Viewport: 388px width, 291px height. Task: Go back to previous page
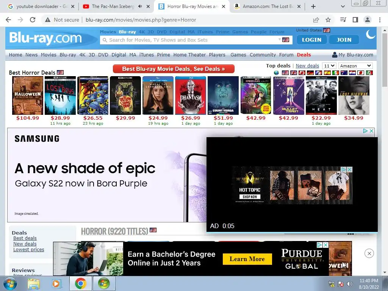pos(8,20)
